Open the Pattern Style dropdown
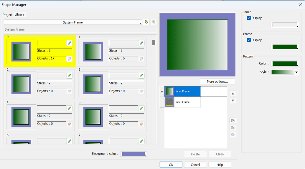Screen dimensions: 305x169 [x=285, y=72]
